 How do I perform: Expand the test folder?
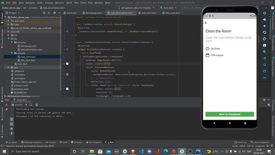[x=8, y=68]
